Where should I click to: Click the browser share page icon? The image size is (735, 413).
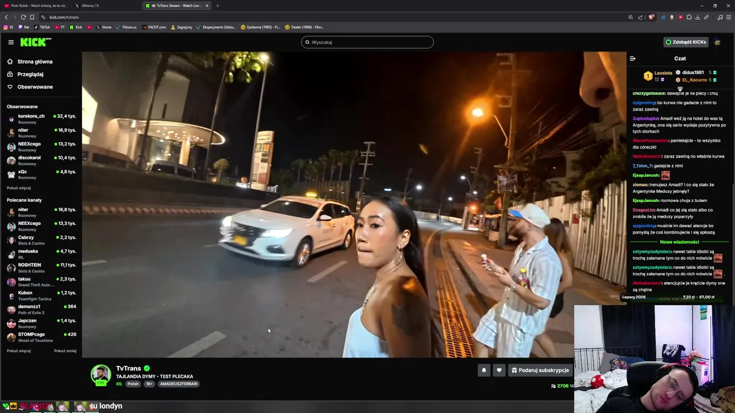[640, 17]
